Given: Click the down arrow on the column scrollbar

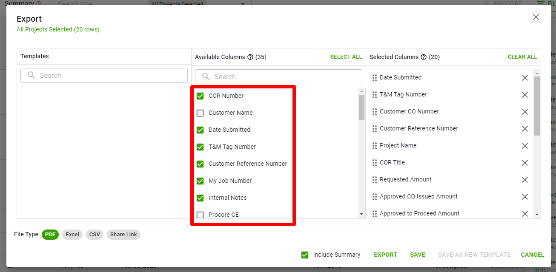Looking at the screenshot, I should (361, 214).
